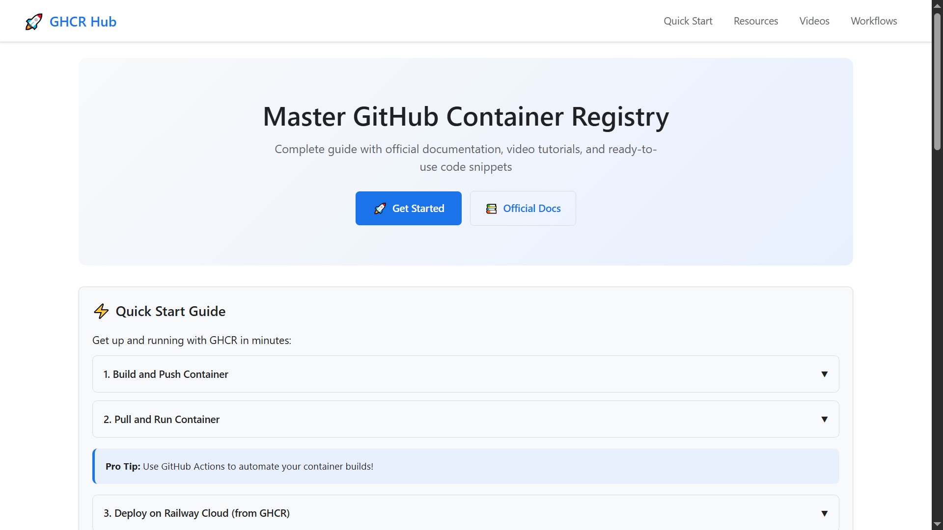
Task: Click the lightning bolt icon beside Quick Start Guide
Action: click(101, 311)
